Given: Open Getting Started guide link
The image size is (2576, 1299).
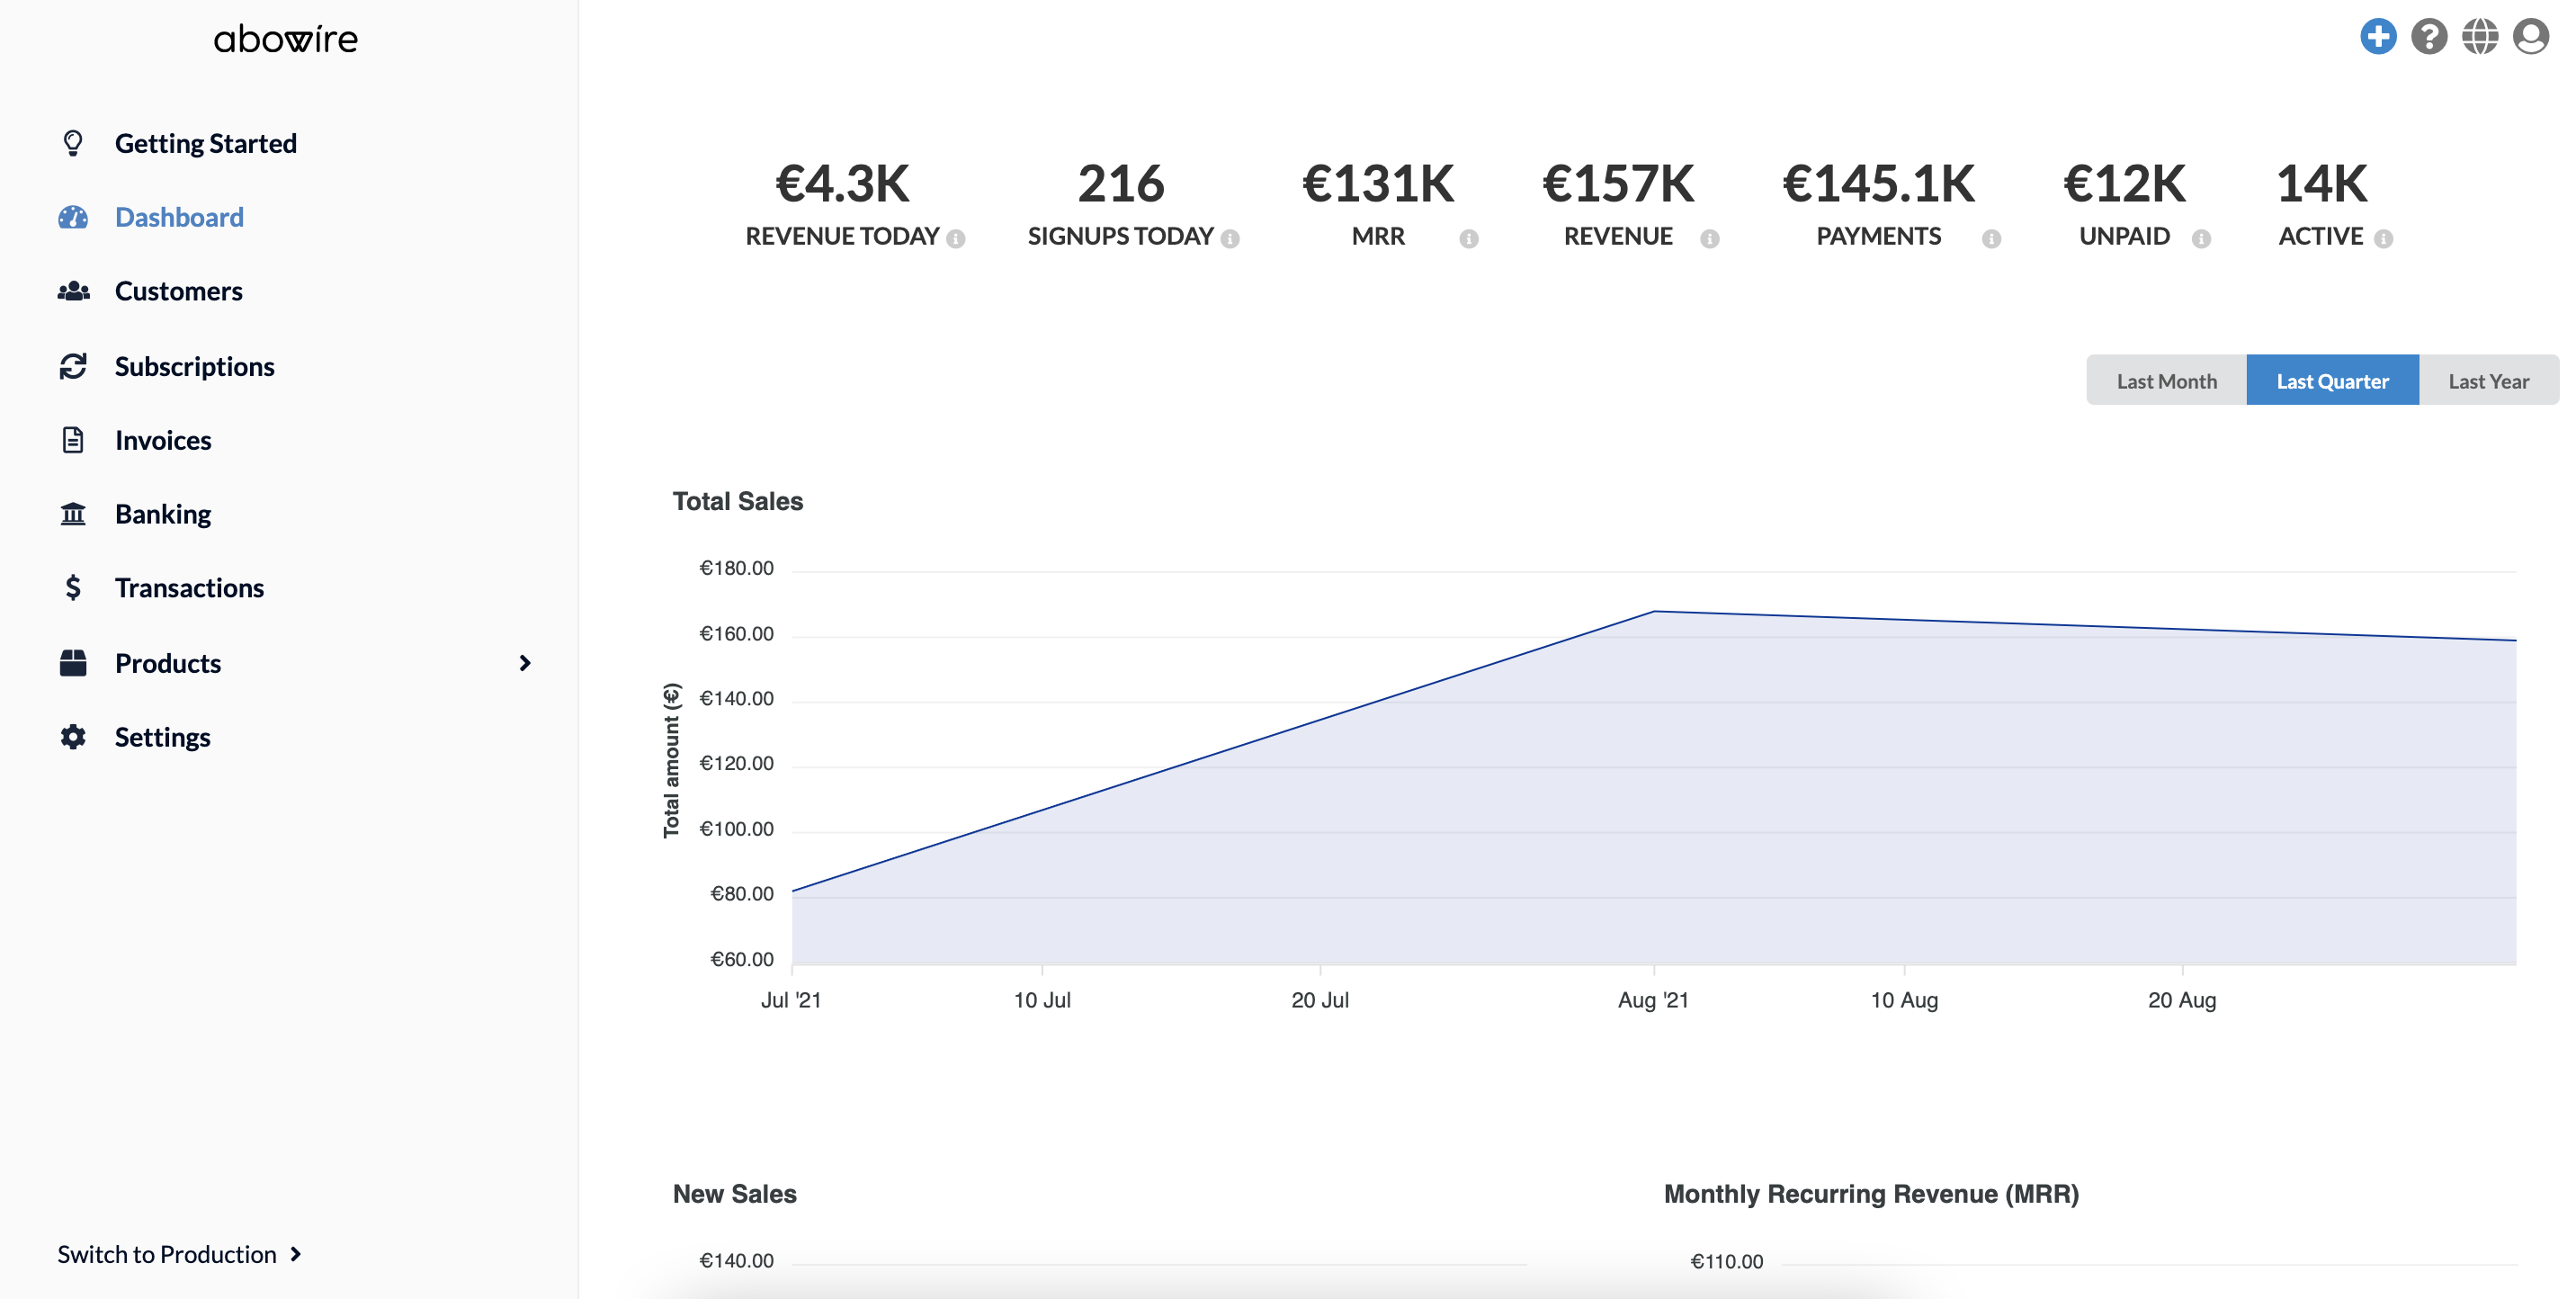Looking at the screenshot, I should (x=205, y=143).
